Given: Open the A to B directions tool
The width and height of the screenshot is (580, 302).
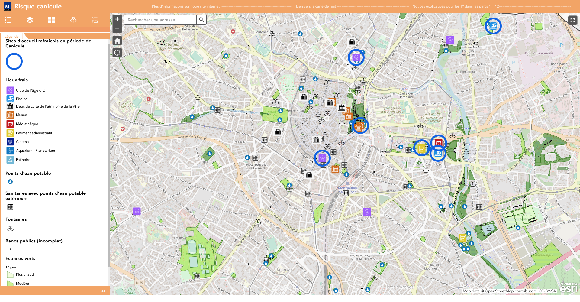Looking at the screenshot, I should coord(95,20).
